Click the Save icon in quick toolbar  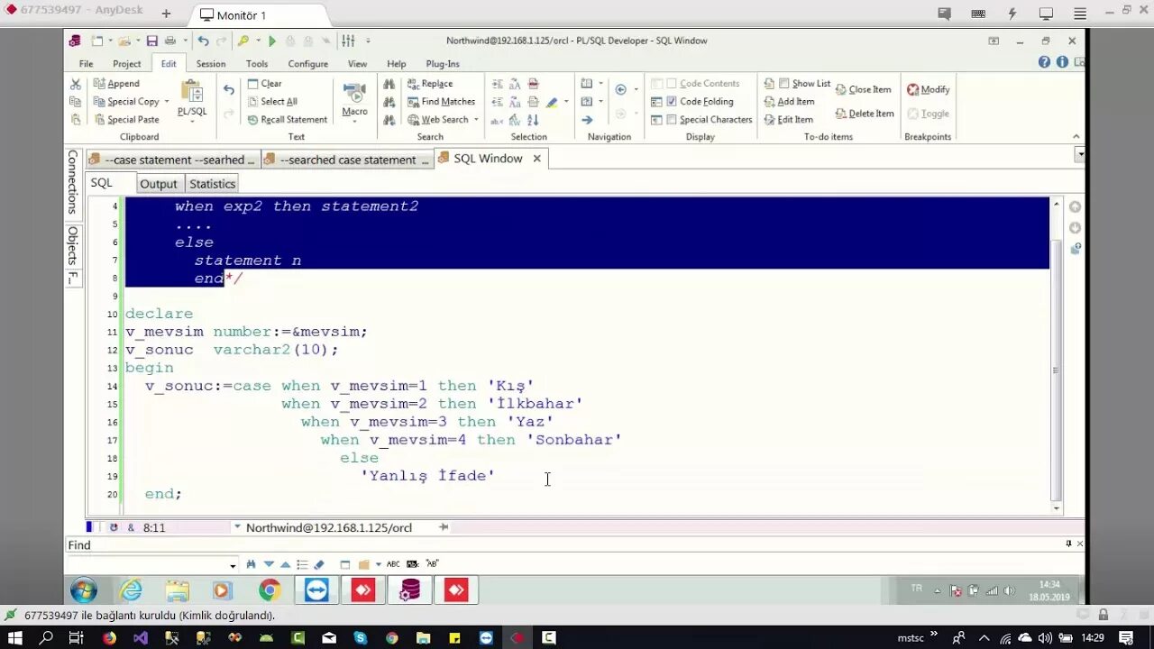pyautogui.click(x=151, y=41)
